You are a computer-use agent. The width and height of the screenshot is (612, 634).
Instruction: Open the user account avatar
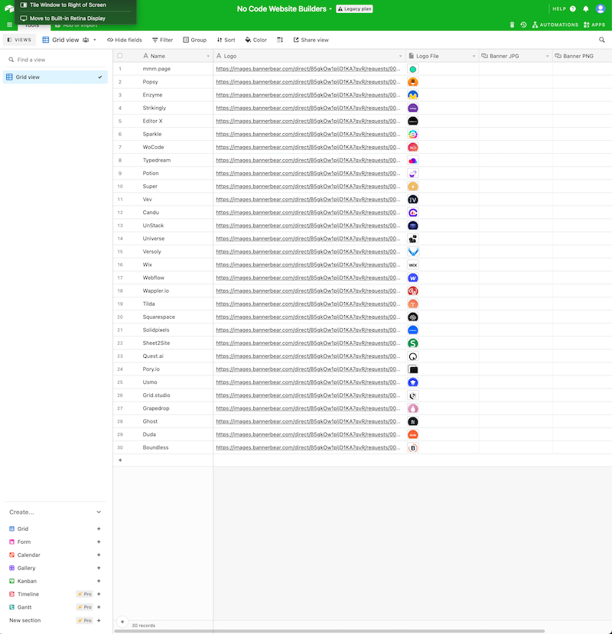pos(601,9)
